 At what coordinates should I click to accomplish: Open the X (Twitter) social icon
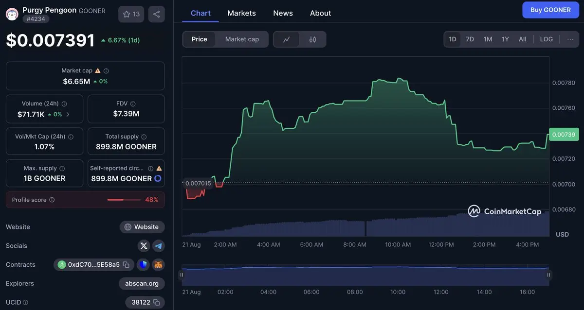click(x=144, y=246)
